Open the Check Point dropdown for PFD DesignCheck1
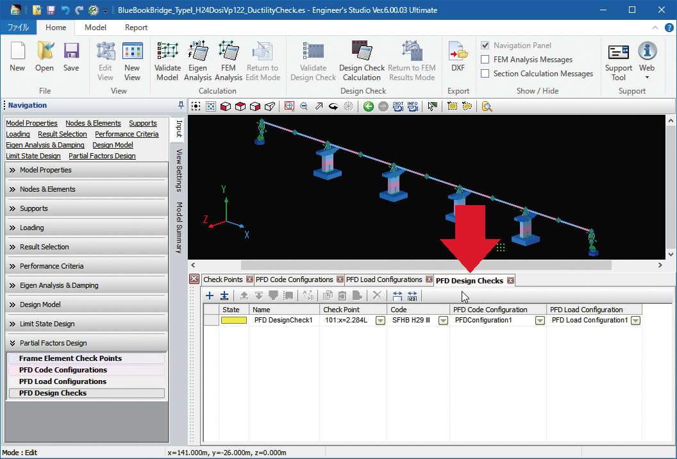 [380, 321]
